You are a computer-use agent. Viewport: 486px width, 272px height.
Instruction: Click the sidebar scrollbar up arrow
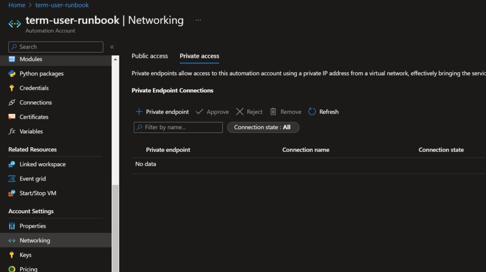[x=115, y=59]
